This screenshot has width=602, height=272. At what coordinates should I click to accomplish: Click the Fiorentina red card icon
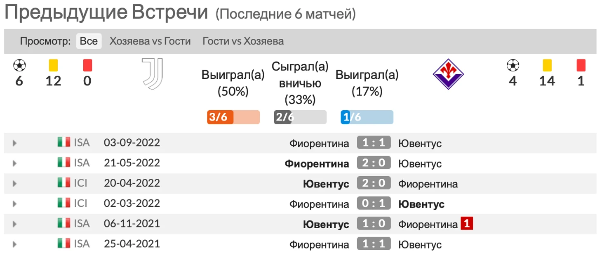coord(581,65)
